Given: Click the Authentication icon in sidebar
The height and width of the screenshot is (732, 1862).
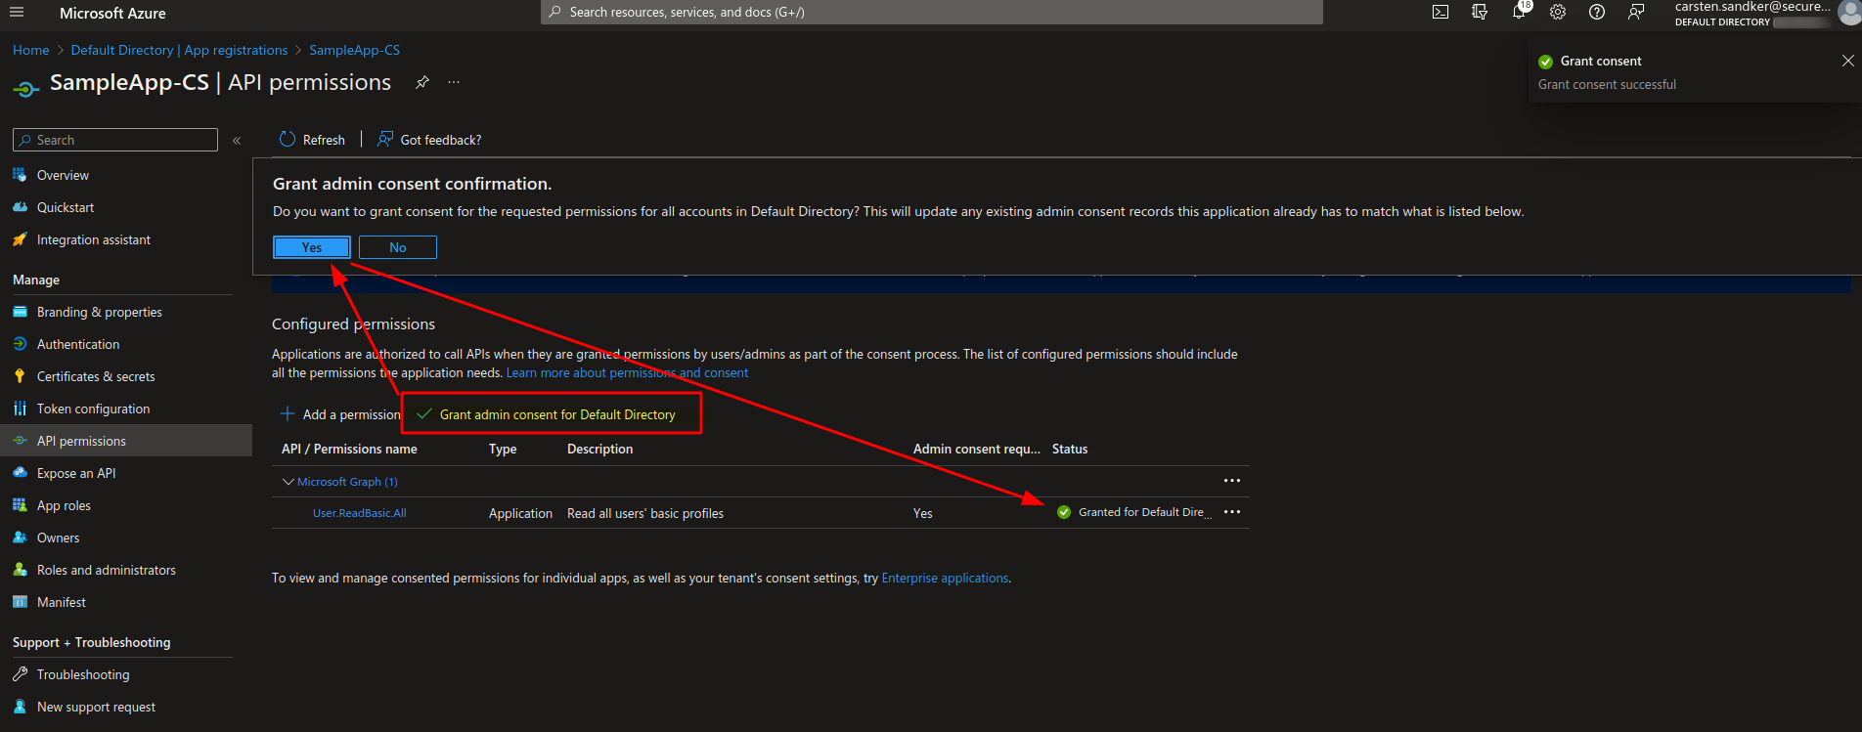Looking at the screenshot, I should (20, 344).
